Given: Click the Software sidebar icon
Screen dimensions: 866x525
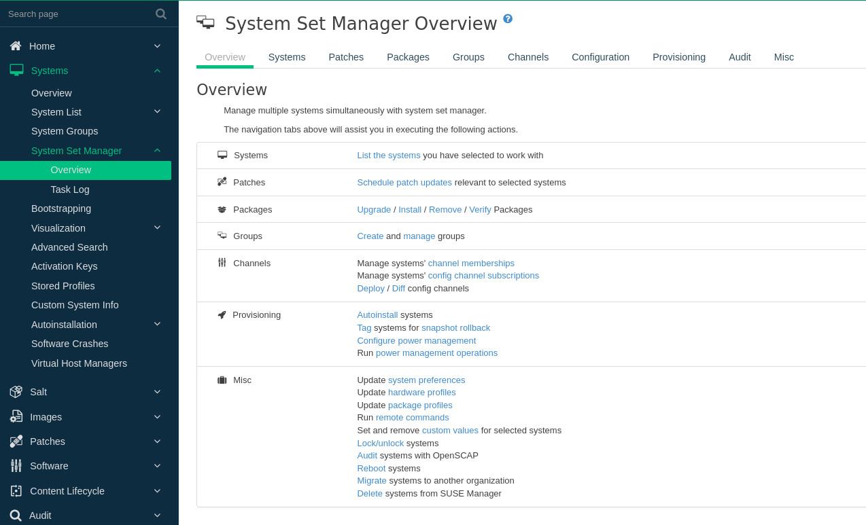Looking at the screenshot, I should 16,466.
